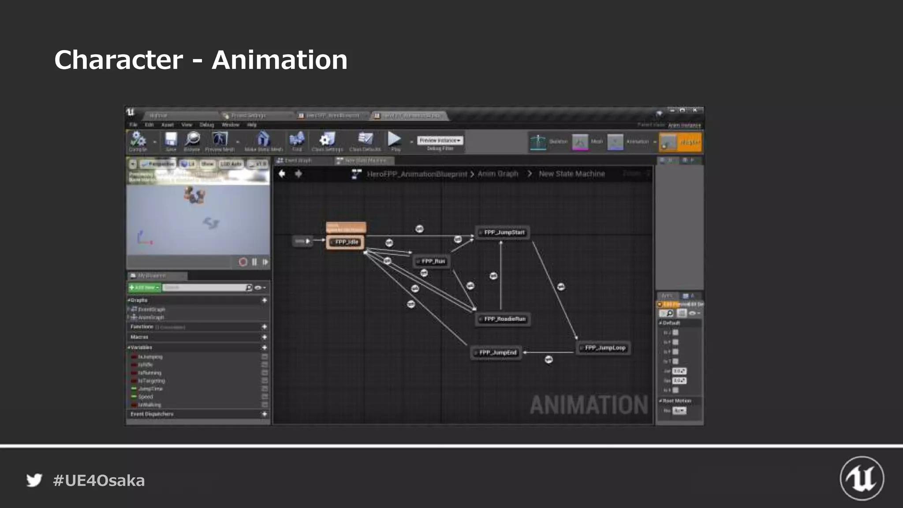Switch to the Project Settings tab

tap(248, 116)
